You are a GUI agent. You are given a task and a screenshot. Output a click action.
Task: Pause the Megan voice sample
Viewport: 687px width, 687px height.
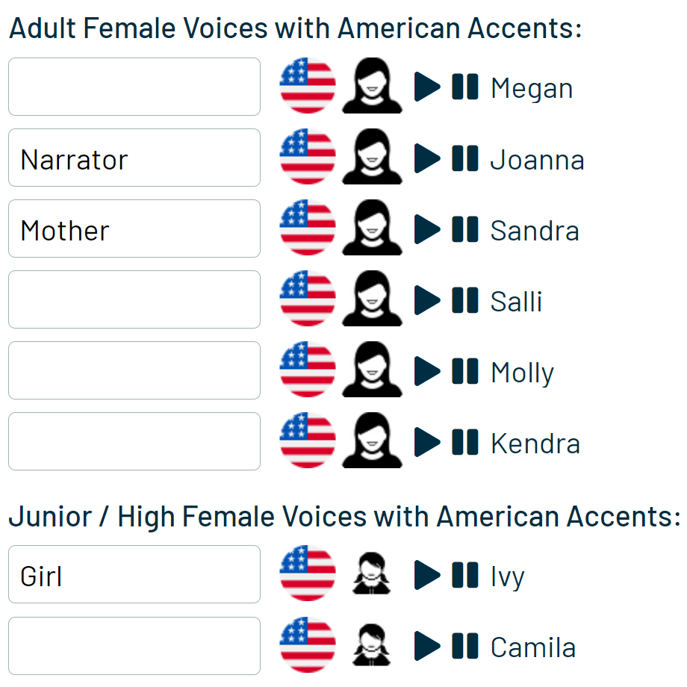tap(465, 87)
